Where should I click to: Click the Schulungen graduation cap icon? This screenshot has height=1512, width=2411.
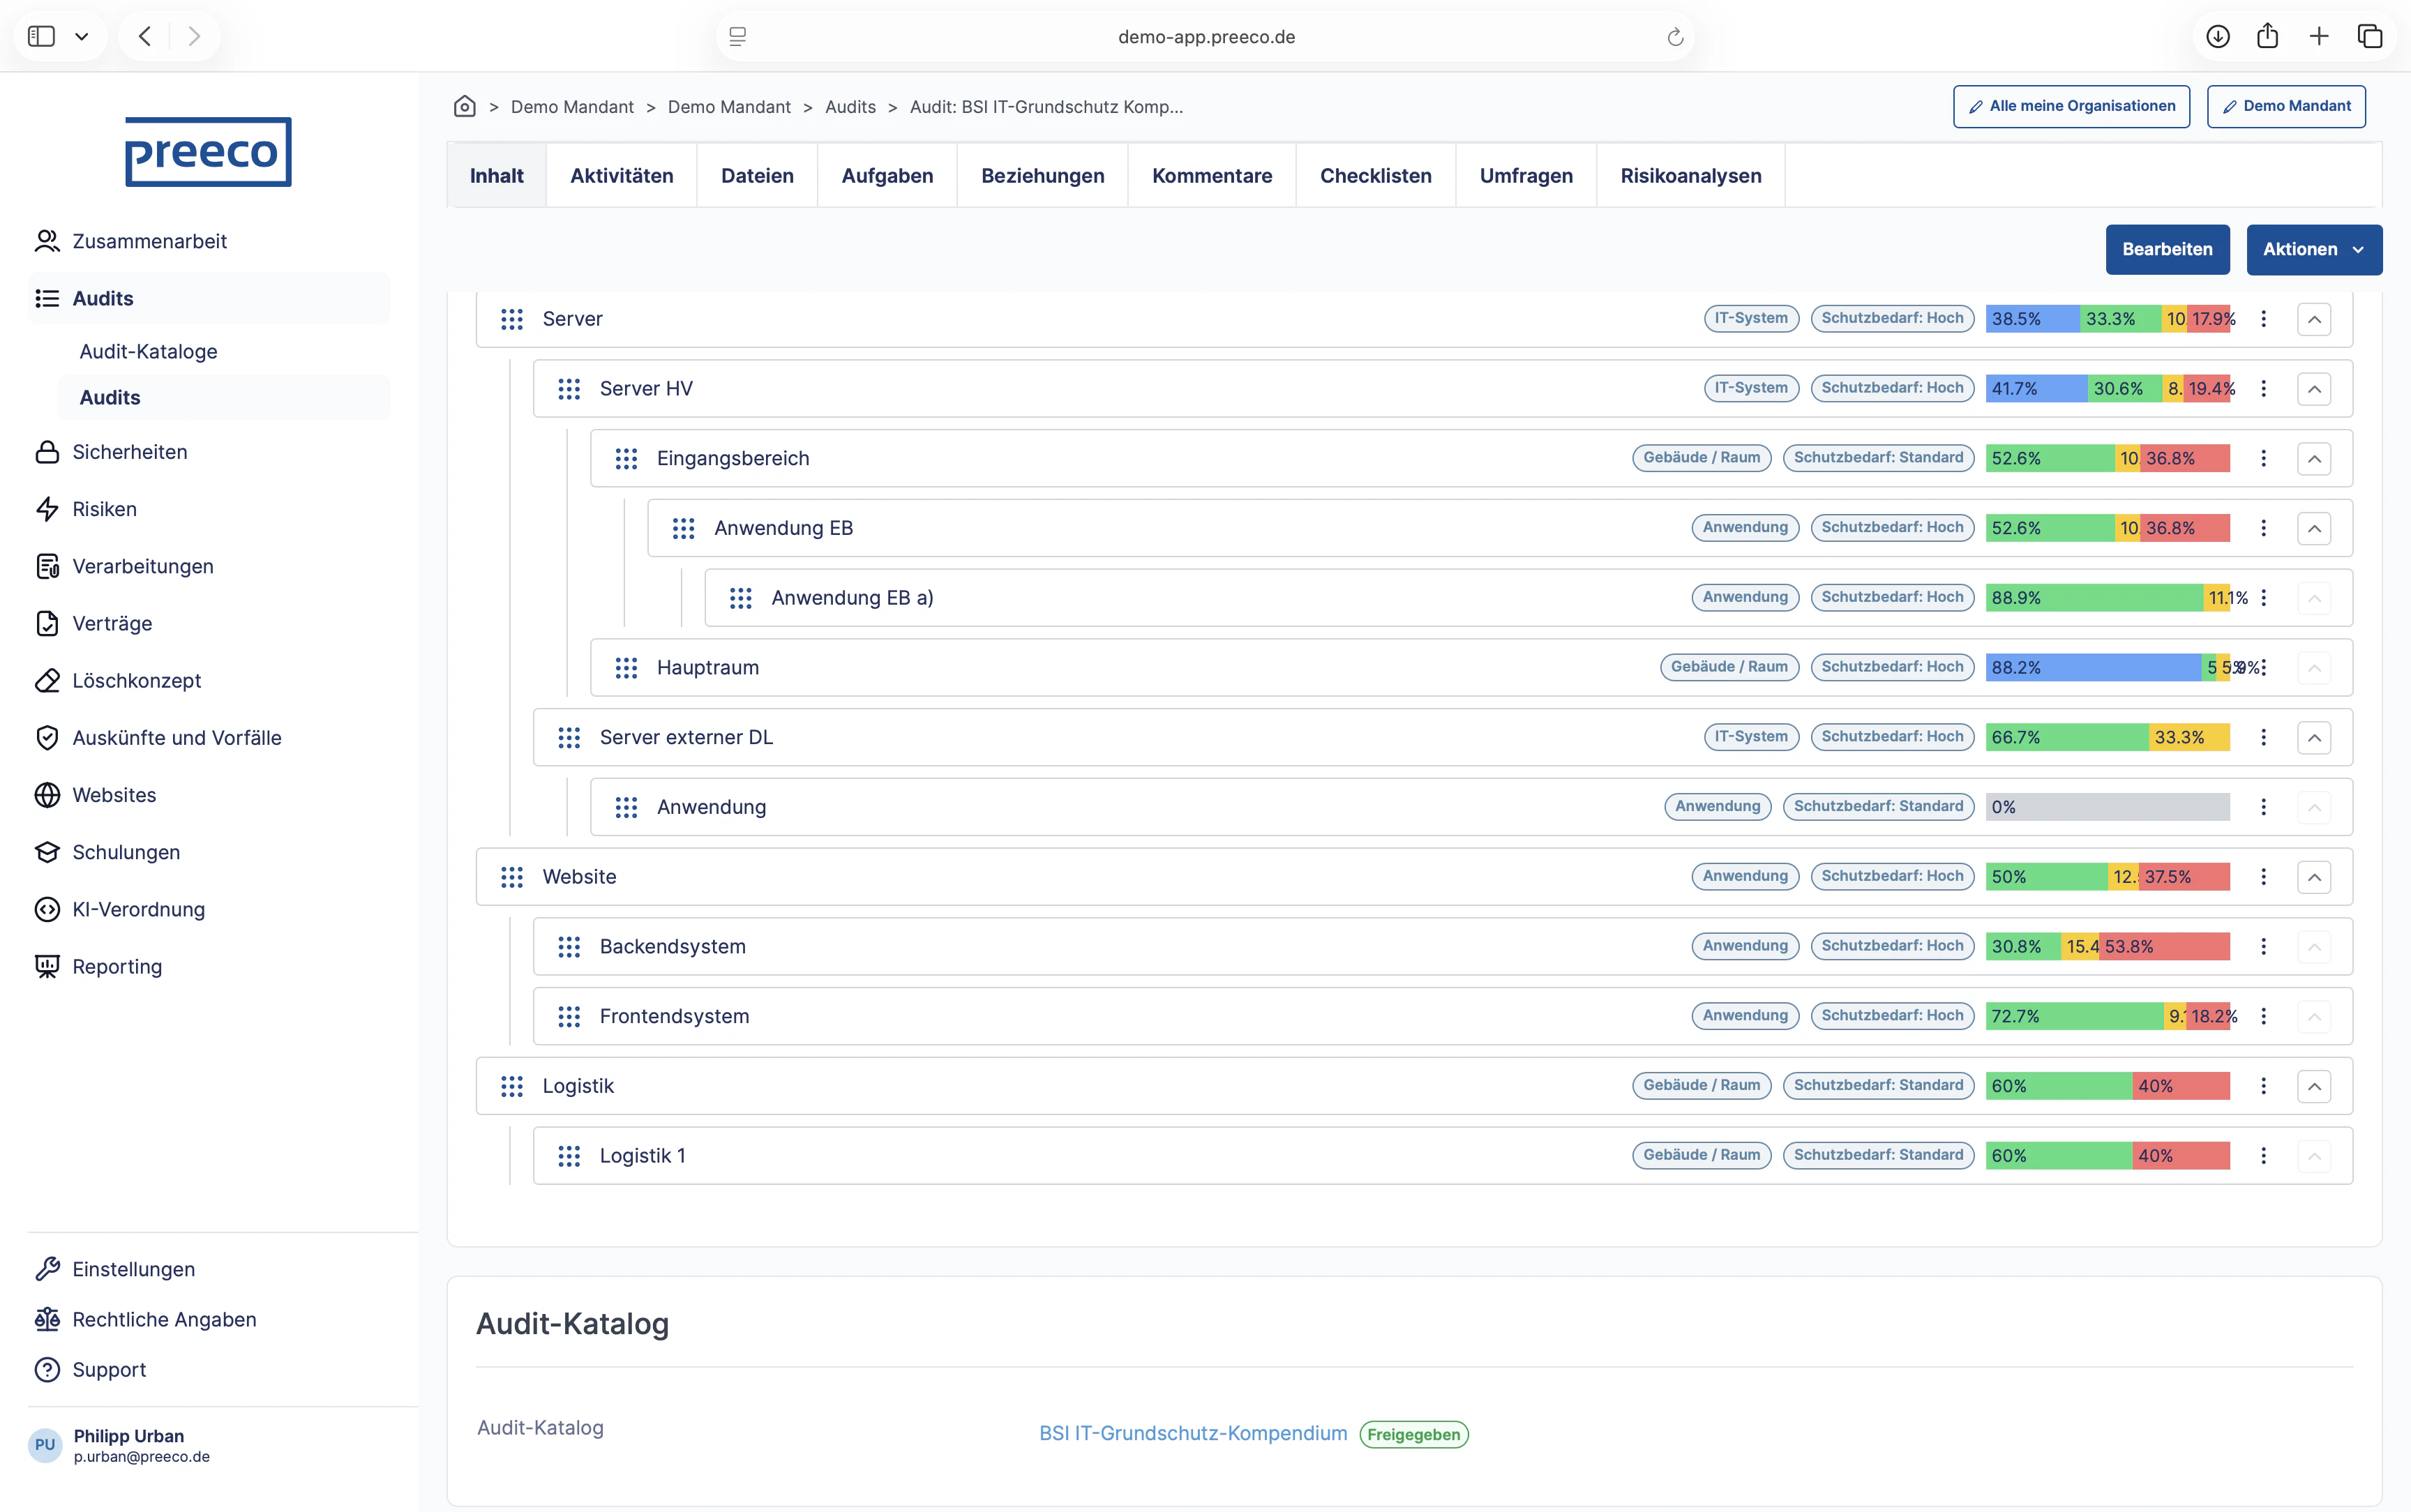pyautogui.click(x=47, y=852)
